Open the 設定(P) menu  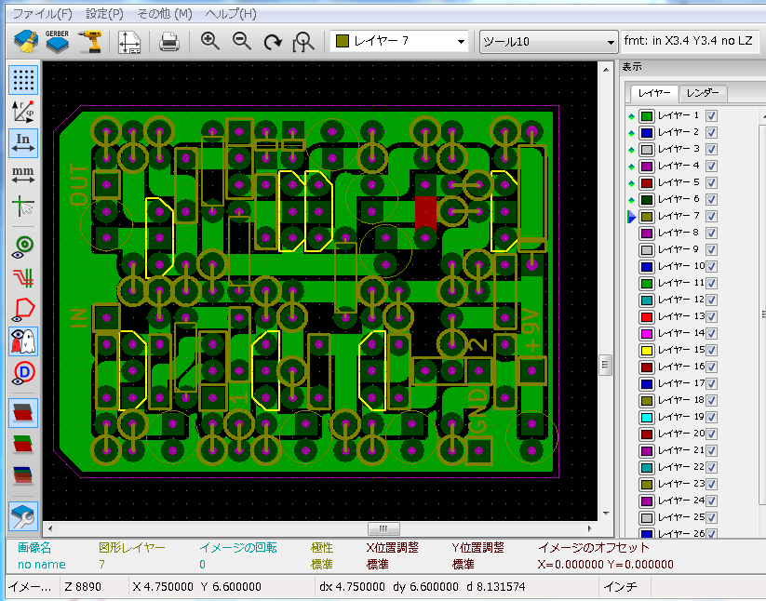(x=104, y=14)
